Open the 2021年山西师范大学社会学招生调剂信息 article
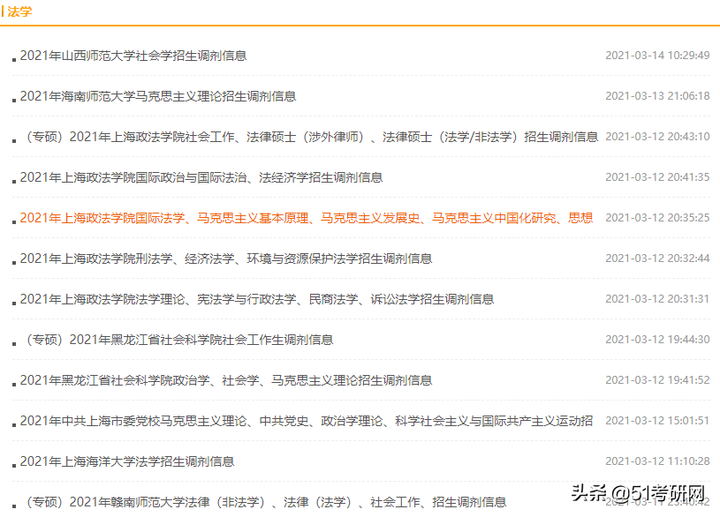The width and height of the screenshot is (720, 517). click(x=133, y=55)
